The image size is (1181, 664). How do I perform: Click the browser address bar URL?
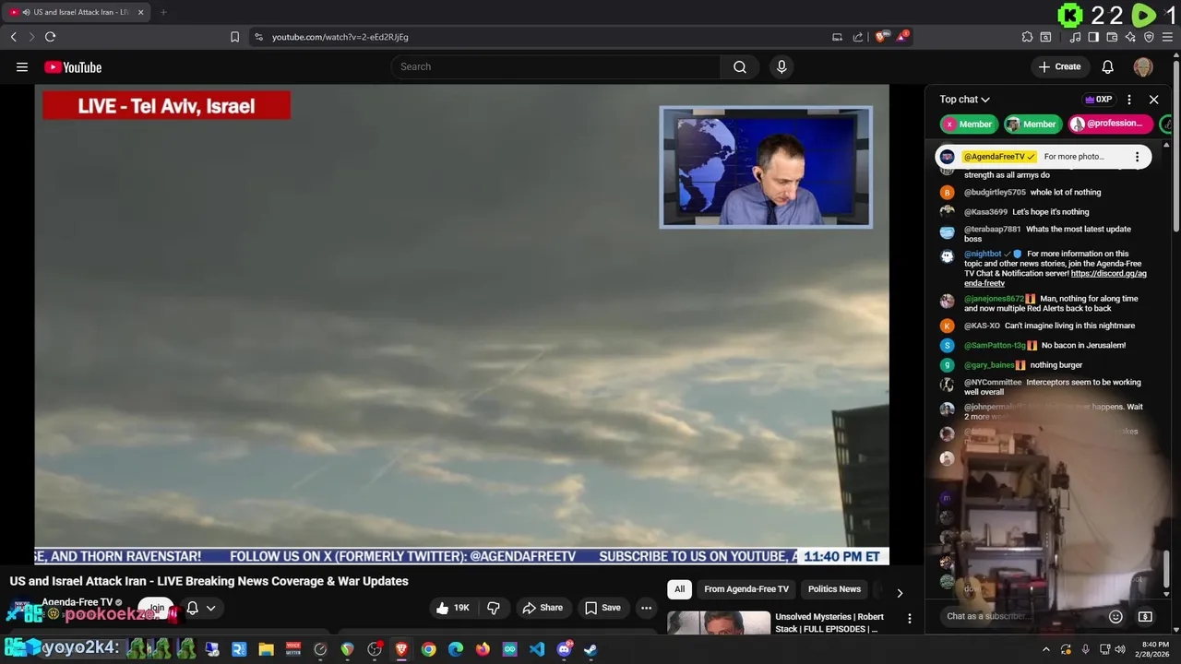340,37
